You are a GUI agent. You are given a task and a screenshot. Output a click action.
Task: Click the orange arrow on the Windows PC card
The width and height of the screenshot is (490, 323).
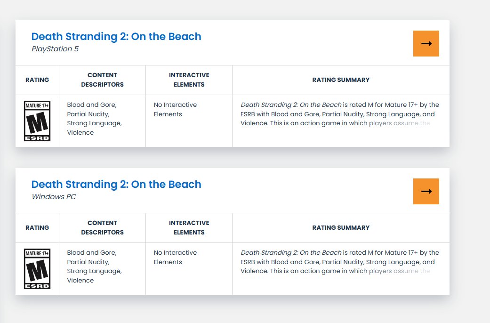(426, 191)
